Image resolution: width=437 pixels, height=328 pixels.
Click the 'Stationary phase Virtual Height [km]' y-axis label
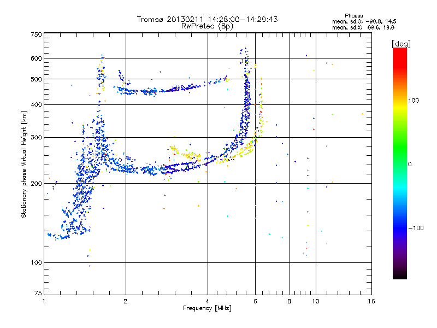point(24,165)
